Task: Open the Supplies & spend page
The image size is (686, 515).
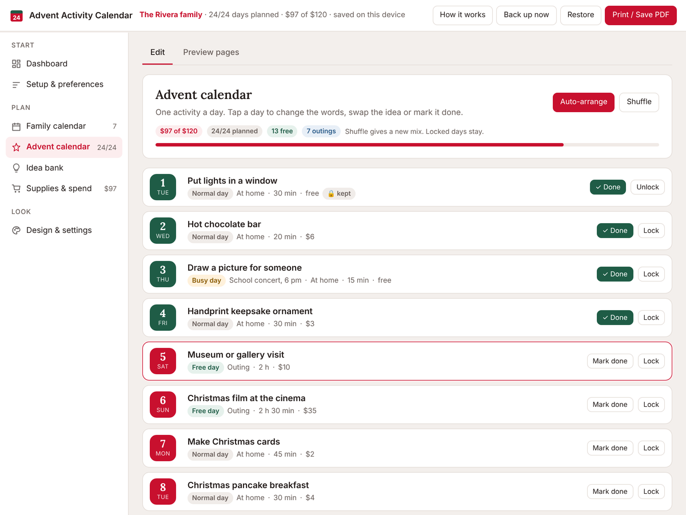Action: (64, 188)
